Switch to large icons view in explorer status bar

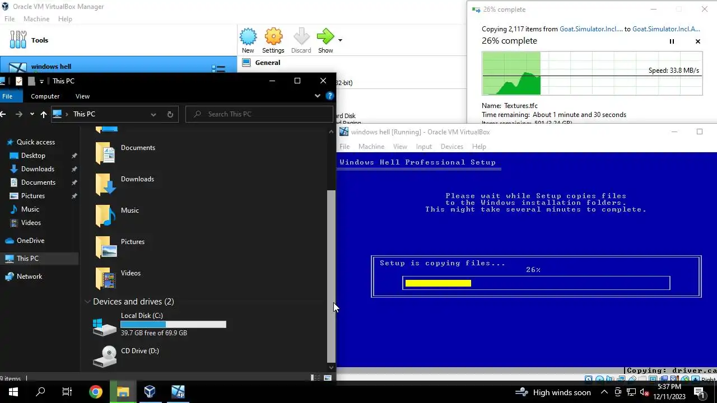[328, 378]
